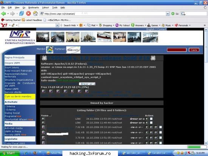Click the first photo thumbnail in header
The width and height of the screenshot is (208, 156).
pyautogui.click(x=43, y=37)
